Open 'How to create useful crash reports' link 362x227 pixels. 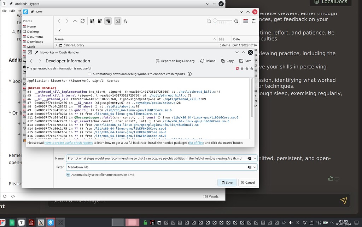click(69, 143)
